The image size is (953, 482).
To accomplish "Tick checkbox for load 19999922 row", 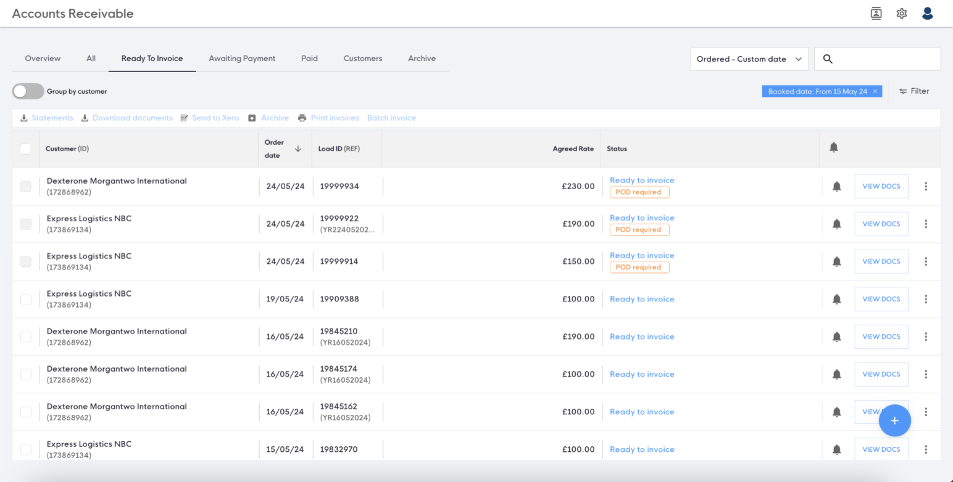I will [x=25, y=224].
